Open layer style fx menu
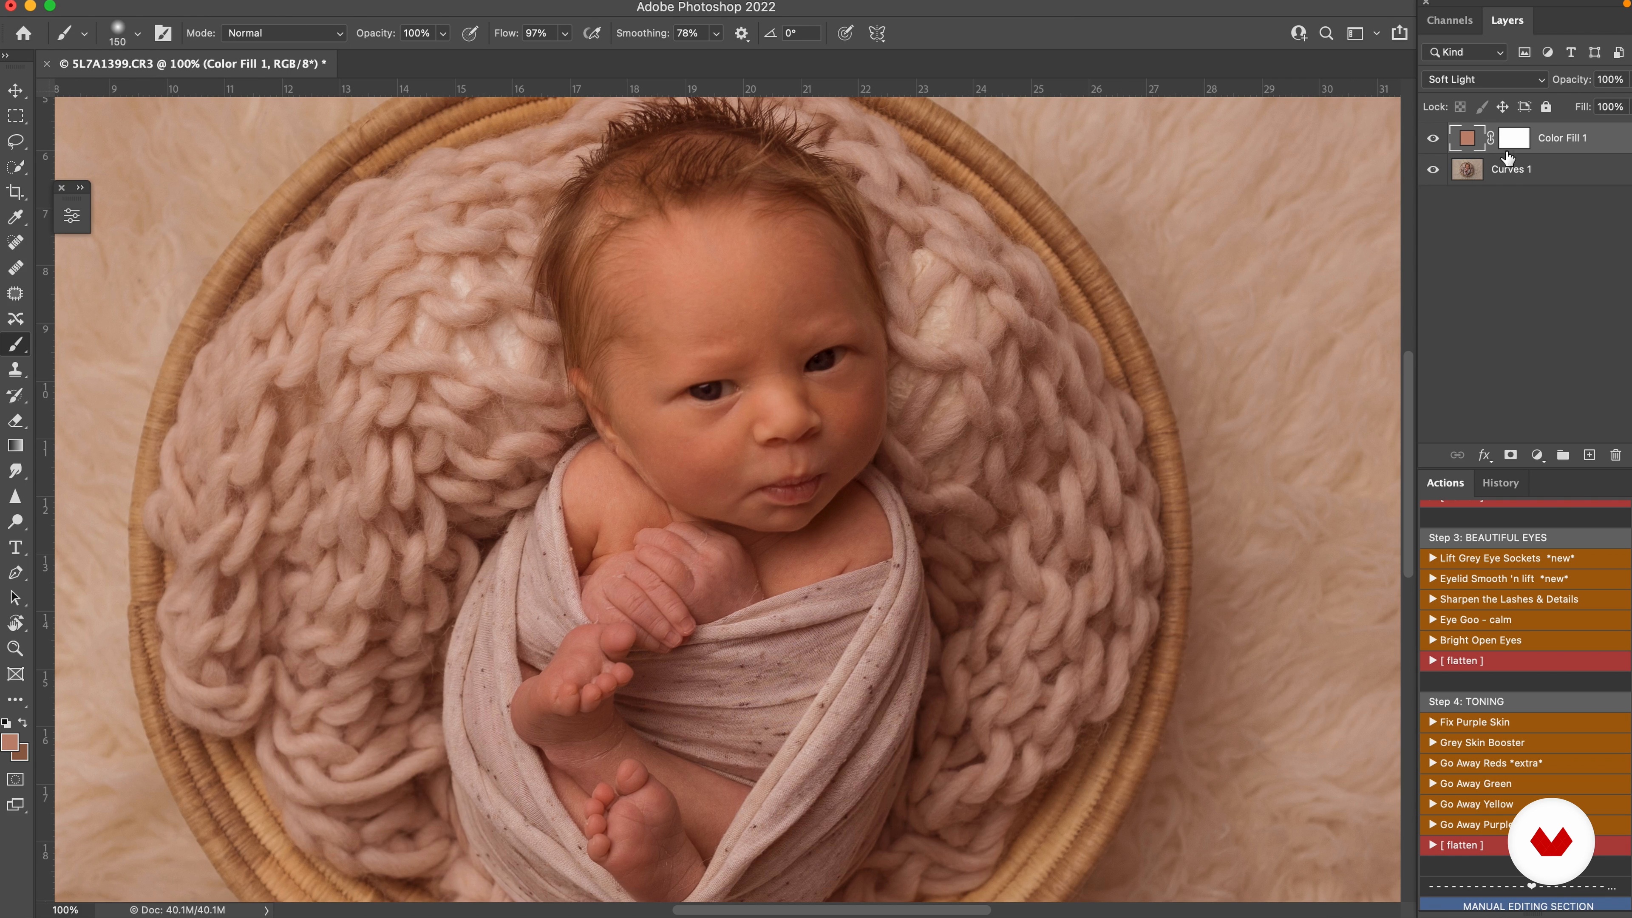Viewport: 1632px width, 918px height. [1485, 455]
